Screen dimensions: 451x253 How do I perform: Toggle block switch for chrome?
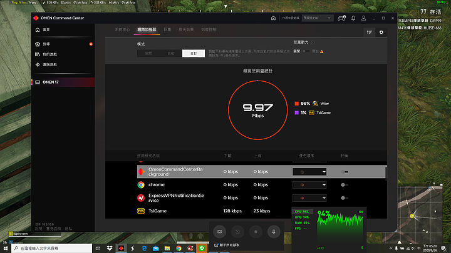345,185
